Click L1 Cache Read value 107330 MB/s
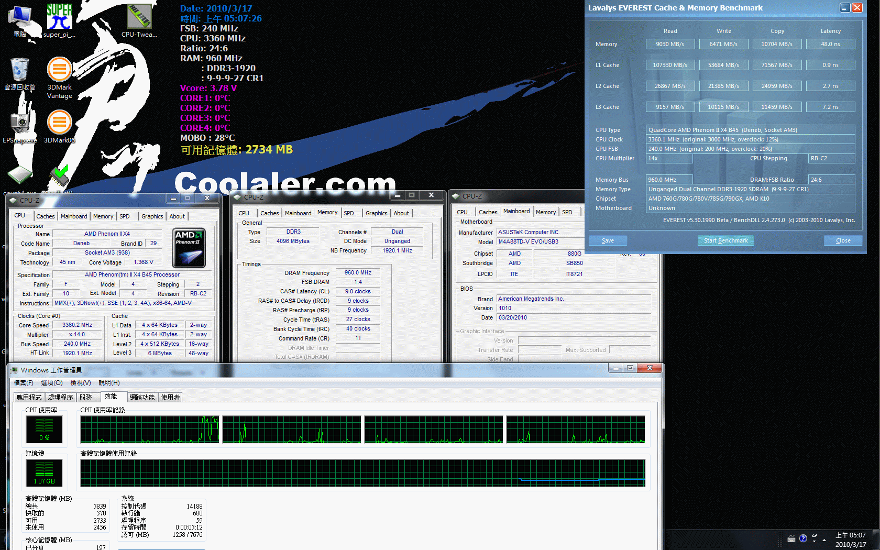This screenshot has height=550, width=880. (670, 65)
